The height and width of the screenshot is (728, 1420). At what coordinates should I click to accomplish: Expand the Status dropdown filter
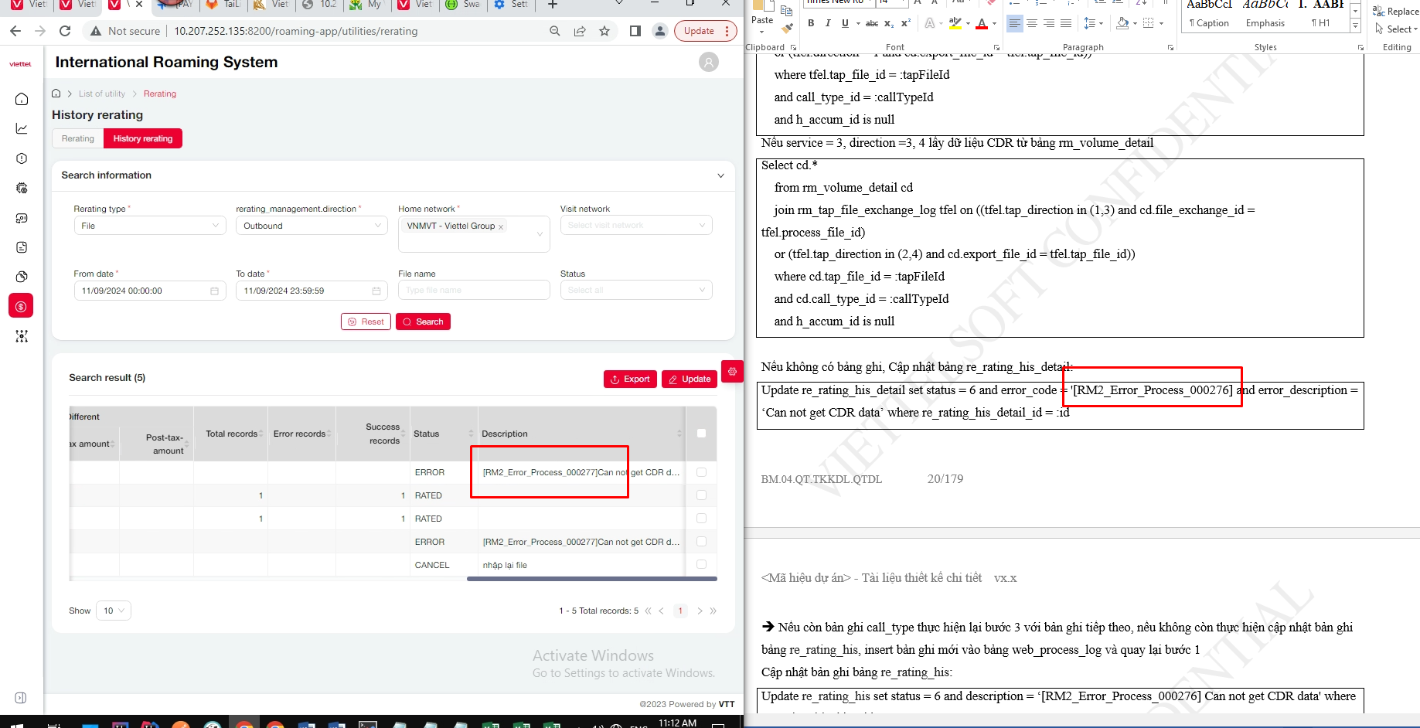[635, 290]
